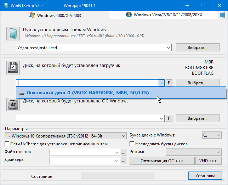Click the MBR status label
The image size is (228, 185).
[209, 62]
